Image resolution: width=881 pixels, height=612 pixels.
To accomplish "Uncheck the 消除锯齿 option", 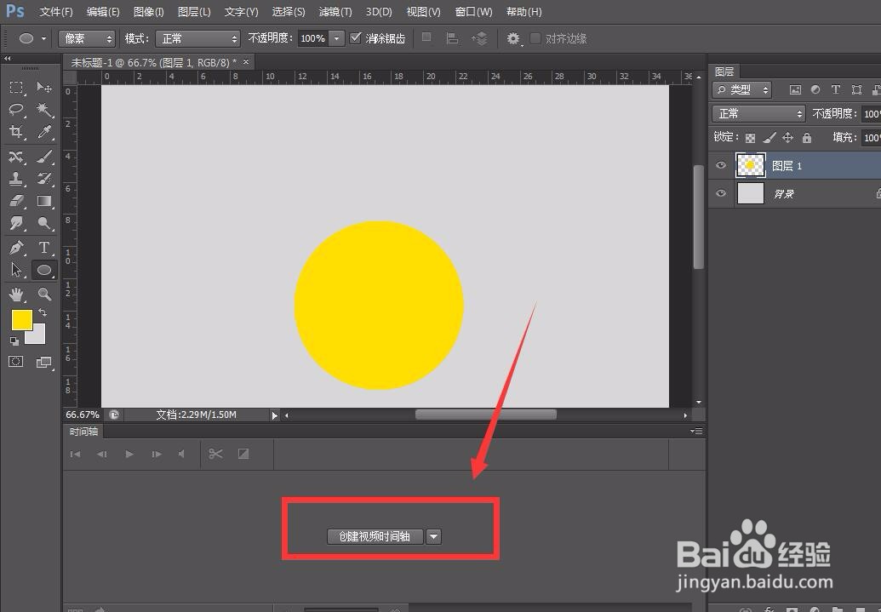I will click(355, 37).
